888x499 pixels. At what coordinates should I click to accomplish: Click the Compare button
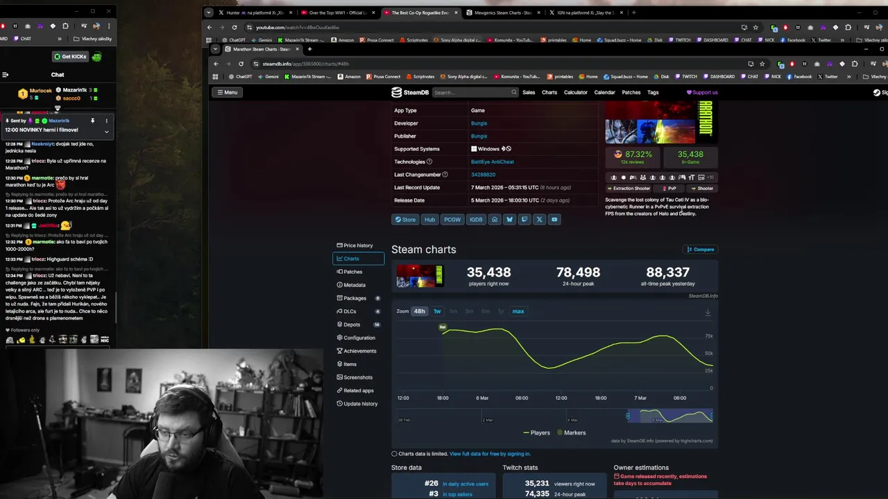[x=700, y=249]
